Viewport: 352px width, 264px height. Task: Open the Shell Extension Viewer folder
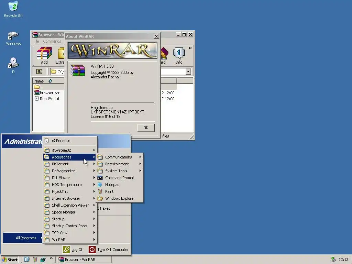[x=70, y=205]
